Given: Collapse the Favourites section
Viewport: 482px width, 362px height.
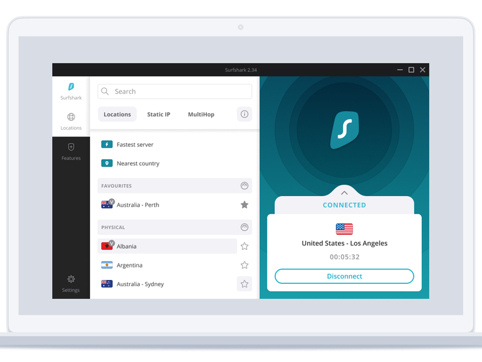Looking at the screenshot, I should coord(244,186).
